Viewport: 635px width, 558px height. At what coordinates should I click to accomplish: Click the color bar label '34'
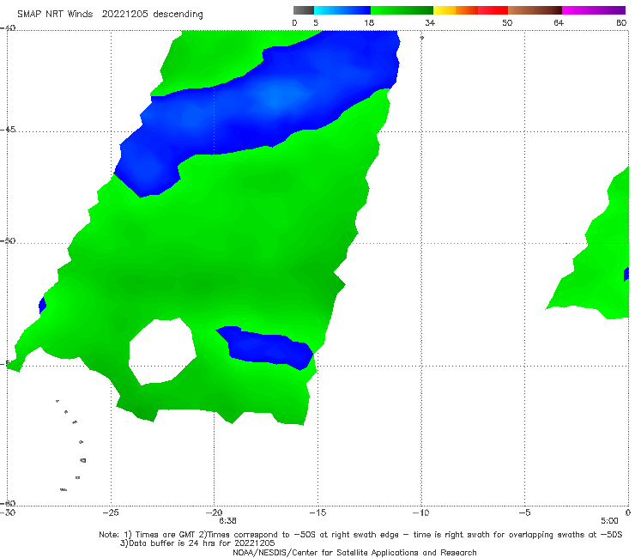coord(430,22)
